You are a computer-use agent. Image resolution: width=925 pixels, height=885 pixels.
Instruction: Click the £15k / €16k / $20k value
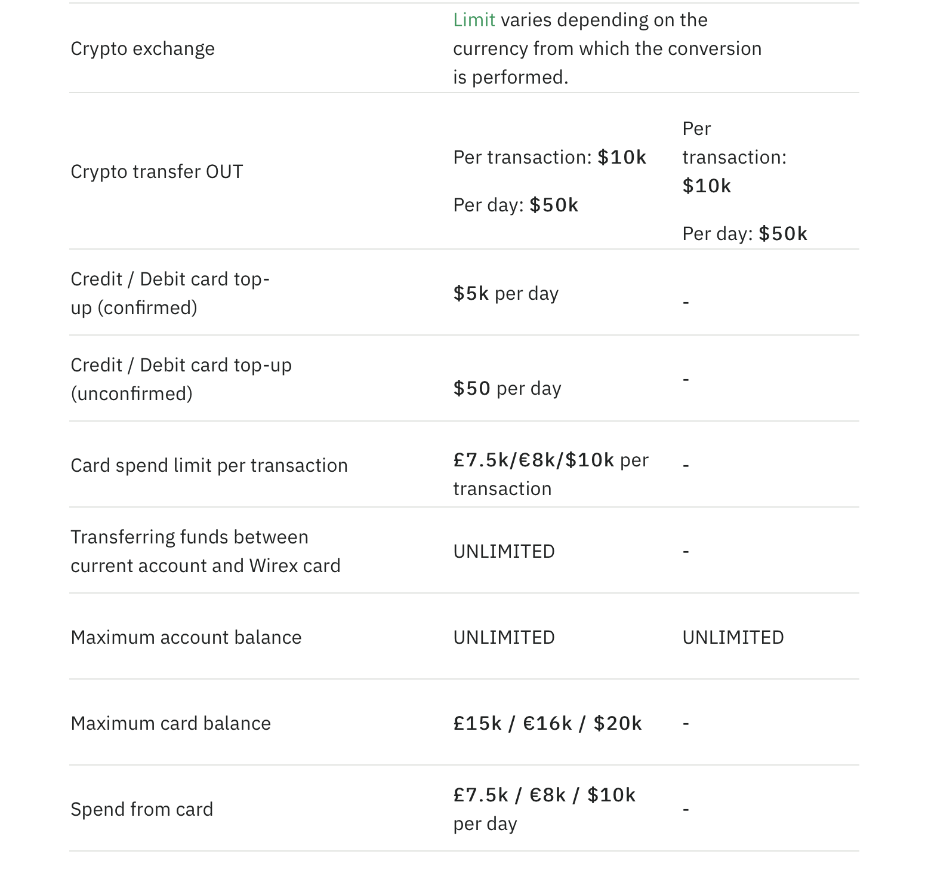coord(547,724)
